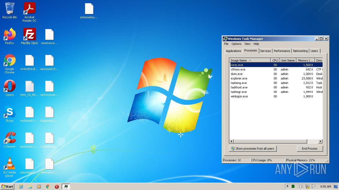Viewport: 339px width, 190px height.
Task: Launch Google Chrome desktop shortcut
Action: coord(10,64)
